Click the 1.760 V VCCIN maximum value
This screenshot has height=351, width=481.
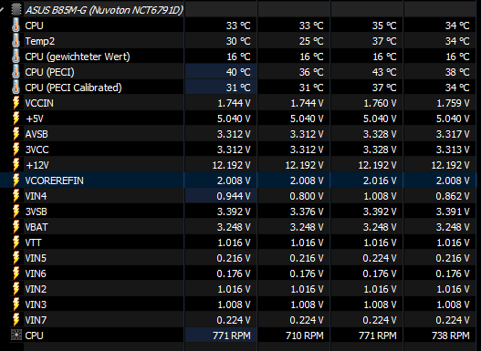380,103
